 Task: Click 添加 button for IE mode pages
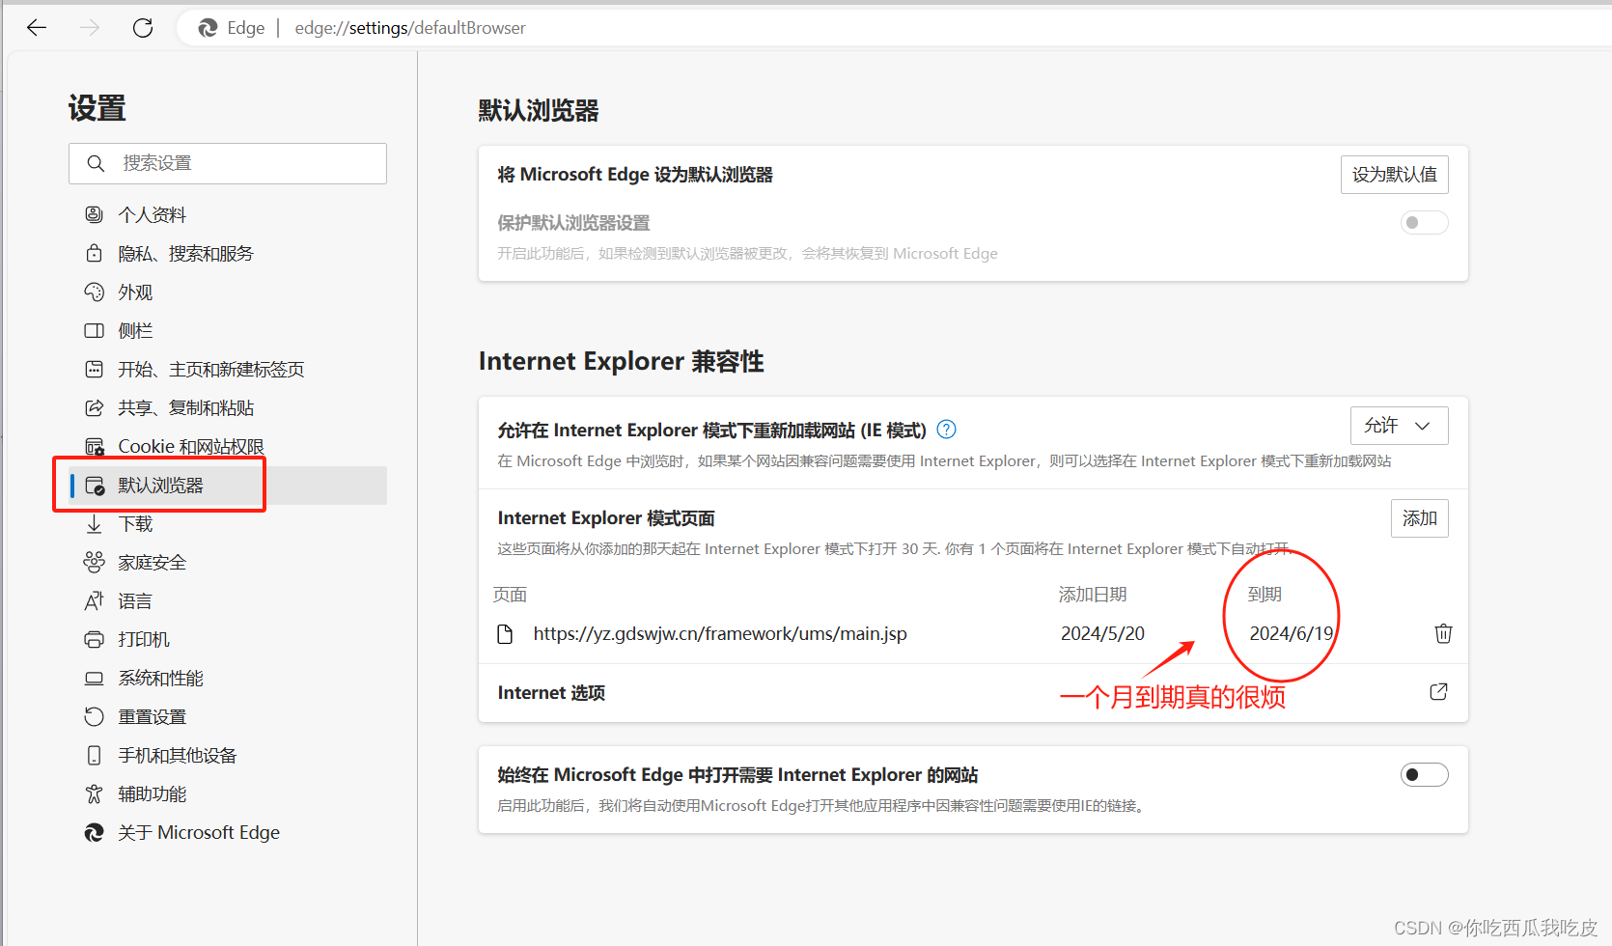click(1419, 518)
